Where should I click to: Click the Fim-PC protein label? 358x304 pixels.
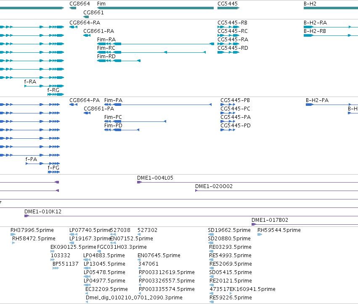pyautogui.click(x=113, y=117)
